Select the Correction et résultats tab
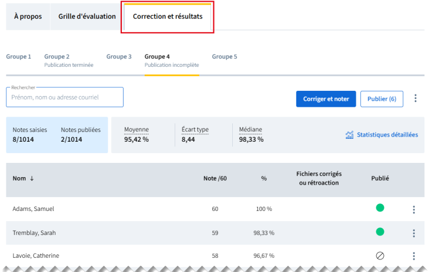The height and width of the screenshot is (272, 429). click(x=168, y=17)
